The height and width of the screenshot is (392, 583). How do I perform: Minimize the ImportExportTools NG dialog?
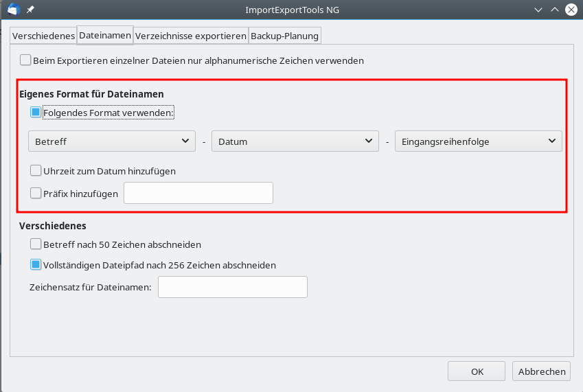(538, 10)
